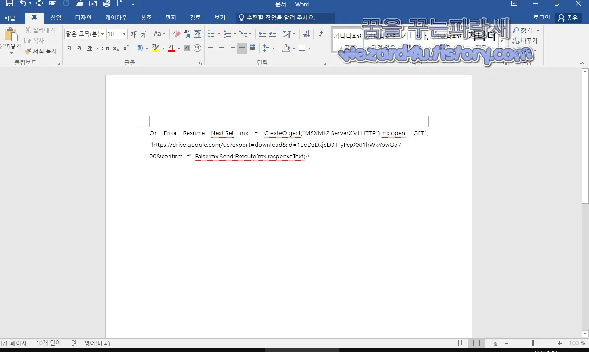The image size is (589, 352).
Task: Undo the last action
Action: pyautogui.click(x=23, y=4)
